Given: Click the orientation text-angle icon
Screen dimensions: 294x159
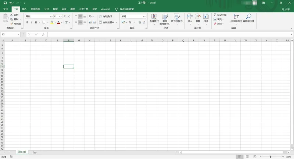Looking at the screenshot, I should (90, 16).
